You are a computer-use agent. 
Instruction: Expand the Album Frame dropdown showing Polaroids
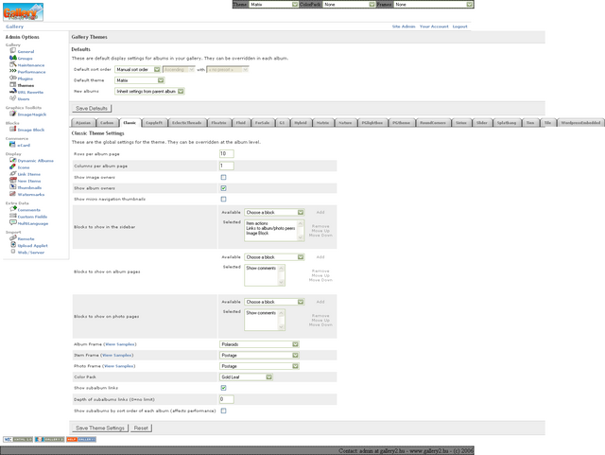click(259, 344)
